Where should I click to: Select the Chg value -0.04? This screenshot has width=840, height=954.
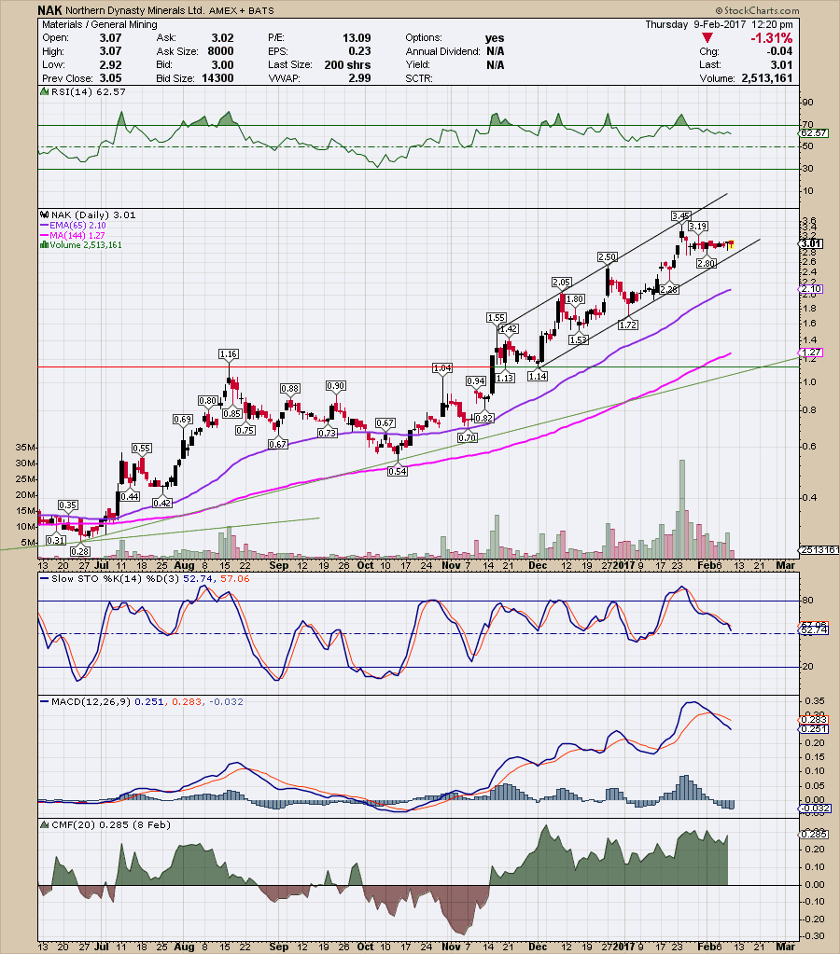point(779,51)
